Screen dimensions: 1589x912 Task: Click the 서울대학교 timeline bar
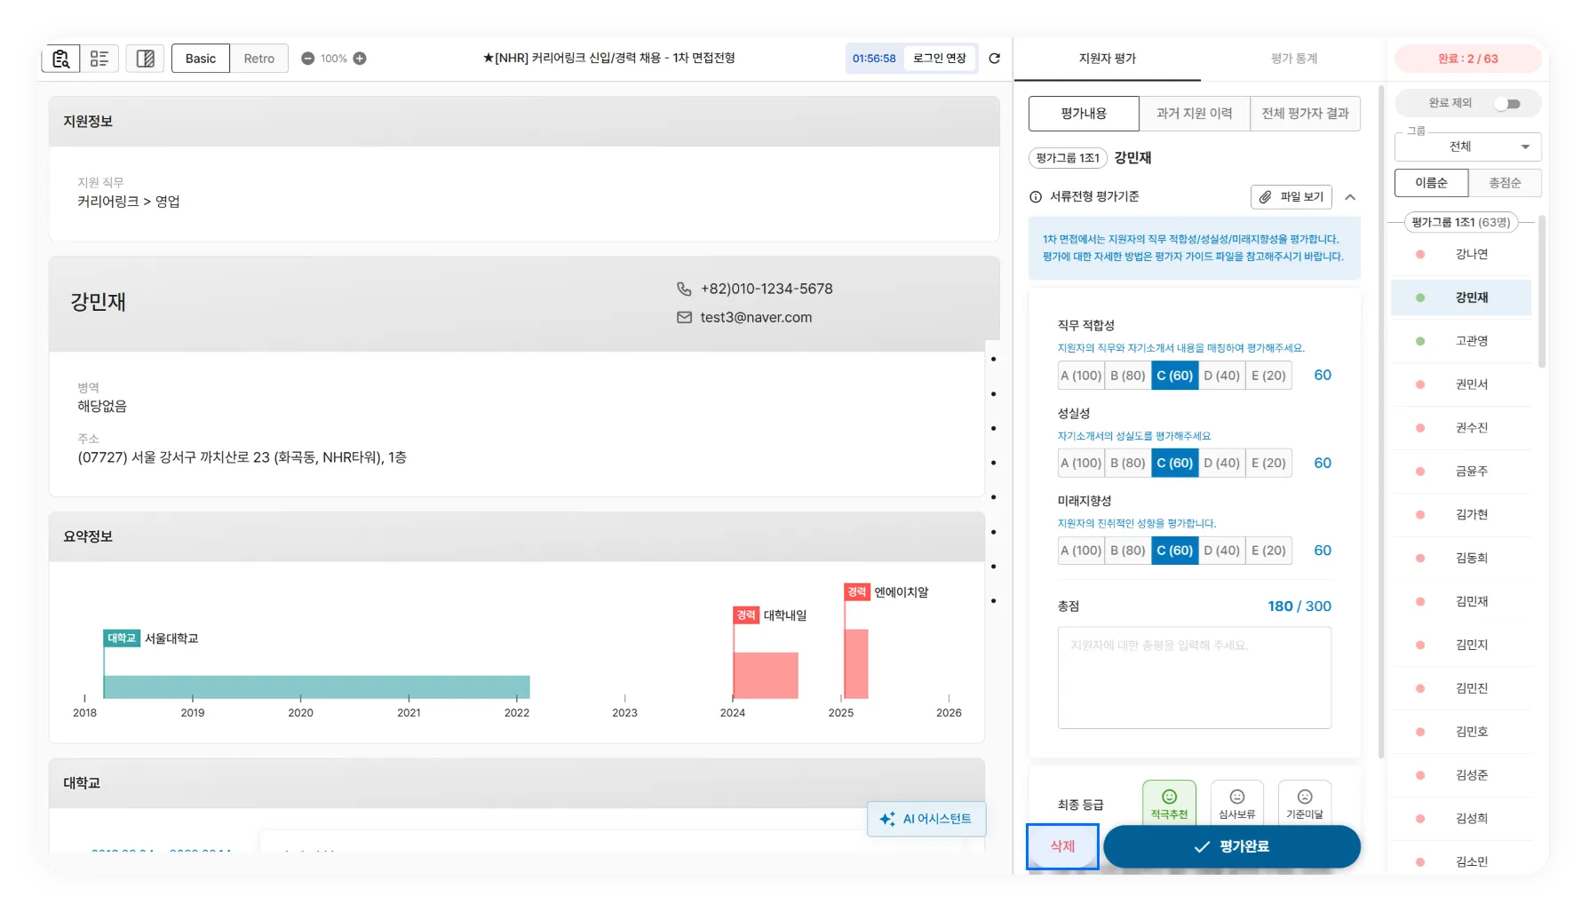pyautogui.click(x=316, y=687)
